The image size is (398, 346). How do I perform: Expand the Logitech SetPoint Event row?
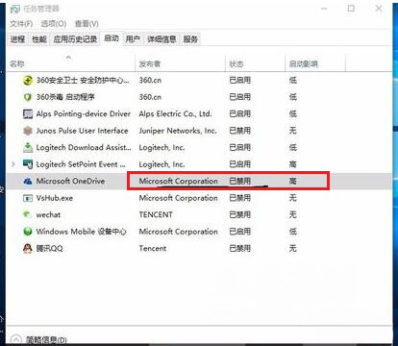point(13,164)
